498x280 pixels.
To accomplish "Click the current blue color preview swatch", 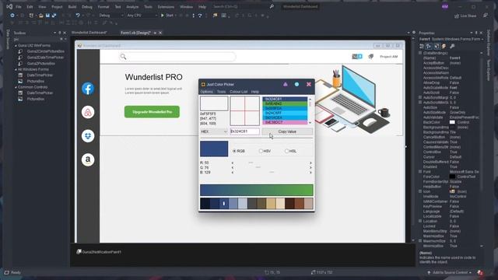I will pos(214,149).
